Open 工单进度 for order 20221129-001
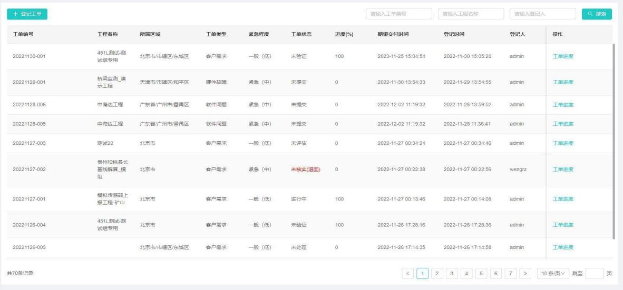 coord(562,82)
